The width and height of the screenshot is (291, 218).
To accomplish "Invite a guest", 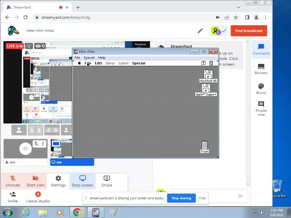I will [13, 197].
